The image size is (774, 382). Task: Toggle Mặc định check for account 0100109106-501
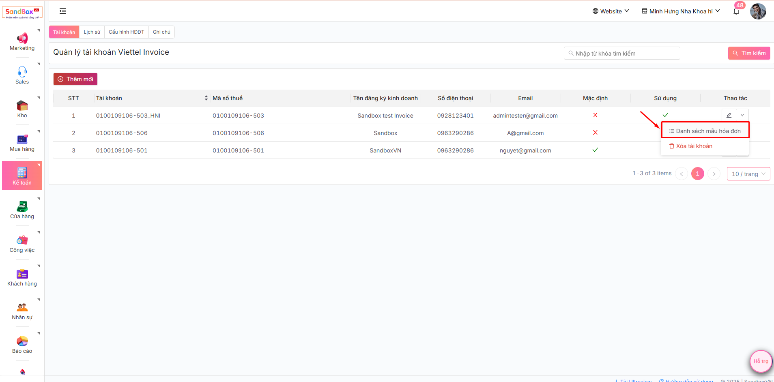[x=595, y=150]
